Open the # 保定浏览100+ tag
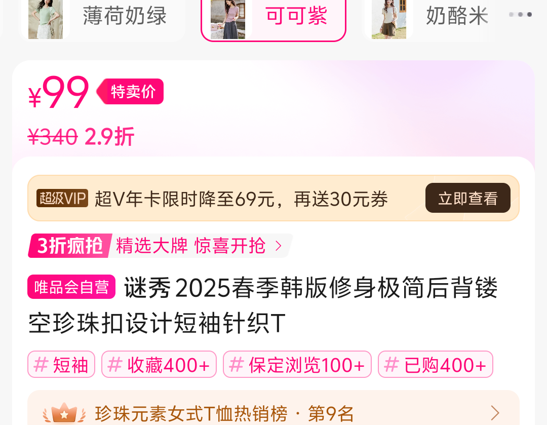This screenshot has height=425, width=547. 297,364
